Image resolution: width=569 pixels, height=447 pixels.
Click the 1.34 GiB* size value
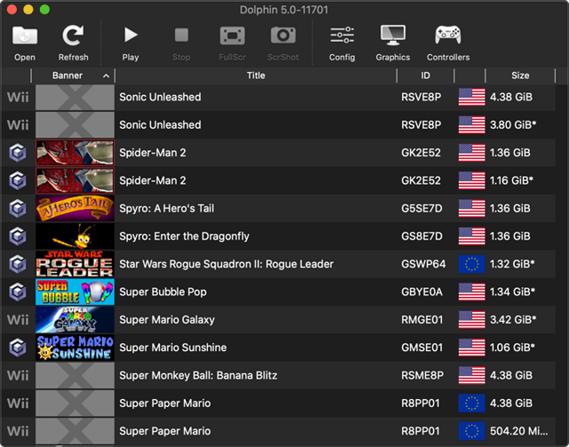[x=512, y=292]
